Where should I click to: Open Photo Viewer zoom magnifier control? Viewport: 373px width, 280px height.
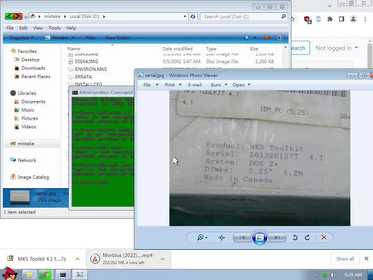pyautogui.click(x=200, y=237)
